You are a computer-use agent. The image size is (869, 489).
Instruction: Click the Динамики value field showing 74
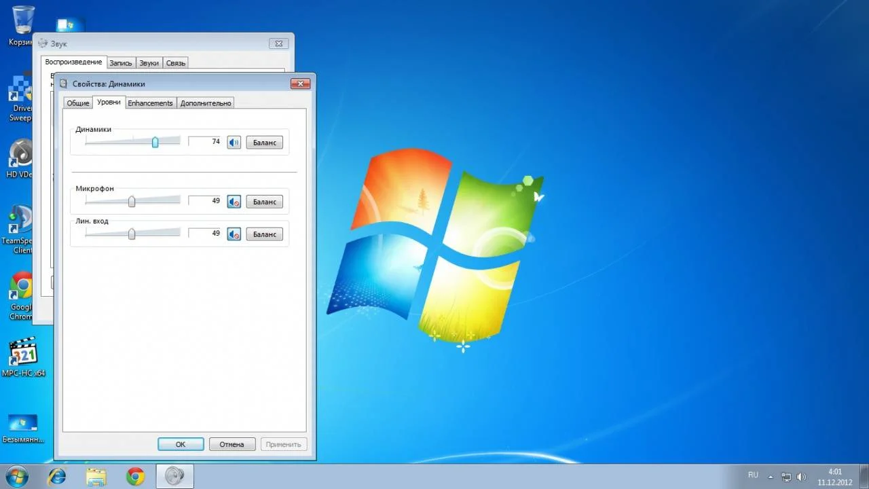206,142
